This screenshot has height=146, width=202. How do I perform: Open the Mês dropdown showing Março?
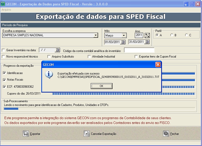click(x=124, y=35)
